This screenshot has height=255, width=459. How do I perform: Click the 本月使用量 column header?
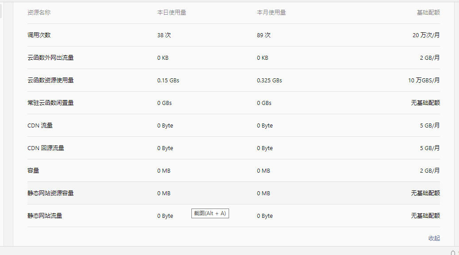[x=271, y=12]
